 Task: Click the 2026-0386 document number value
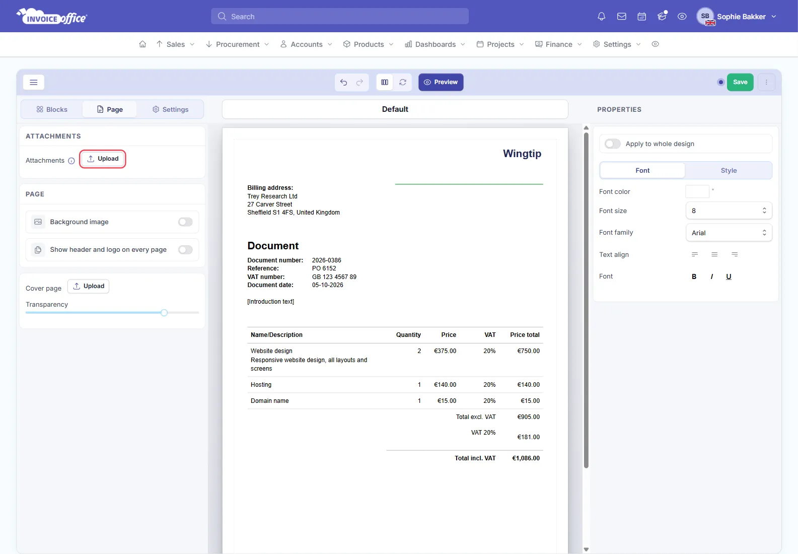(327, 260)
